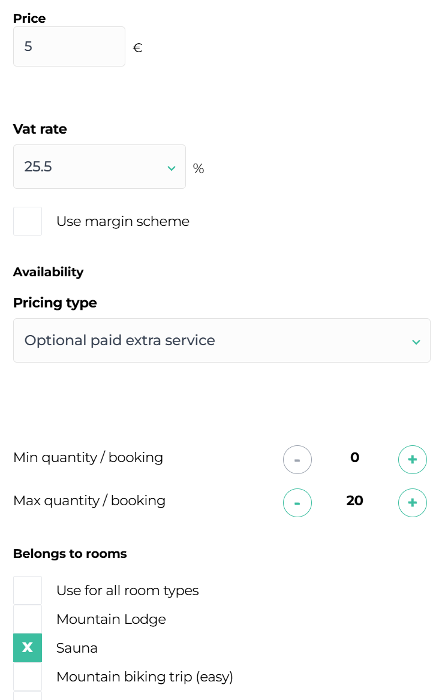445x700 pixels.
Task: Increase Min quantity per booking
Action: (x=413, y=460)
